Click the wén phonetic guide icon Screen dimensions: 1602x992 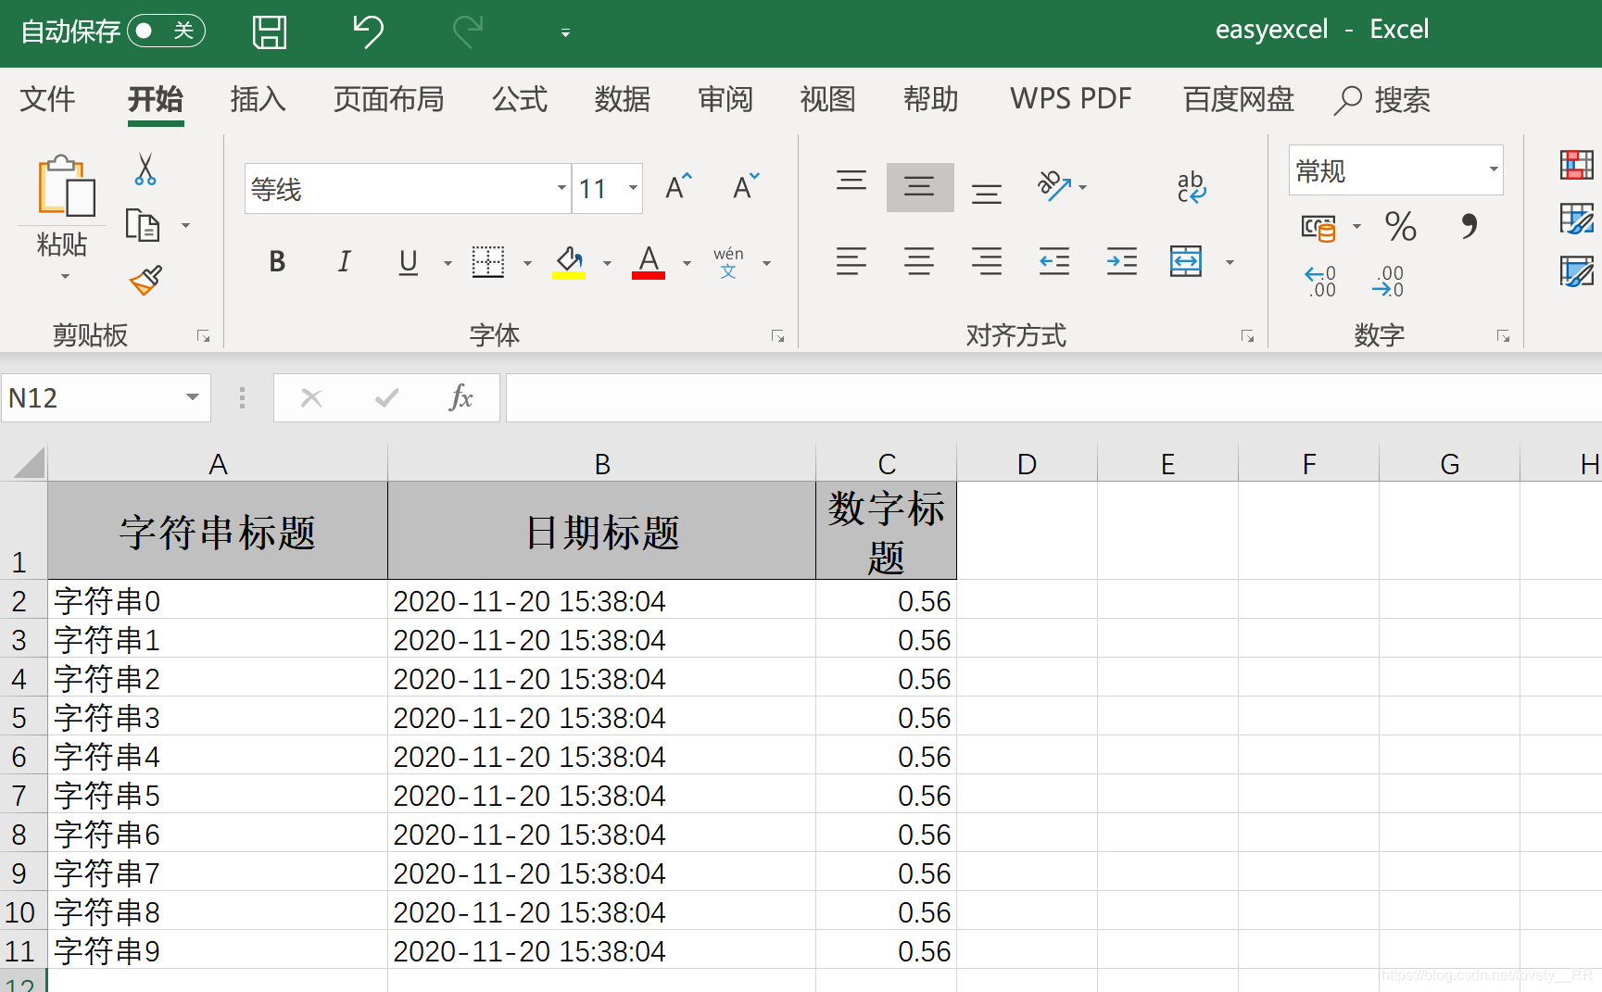click(729, 262)
